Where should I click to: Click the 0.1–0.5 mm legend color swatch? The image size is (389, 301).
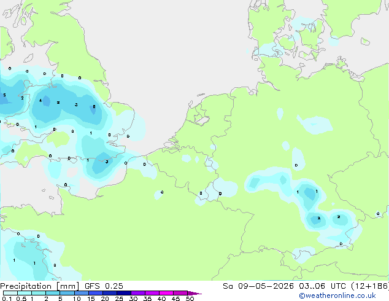tap(10, 293)
